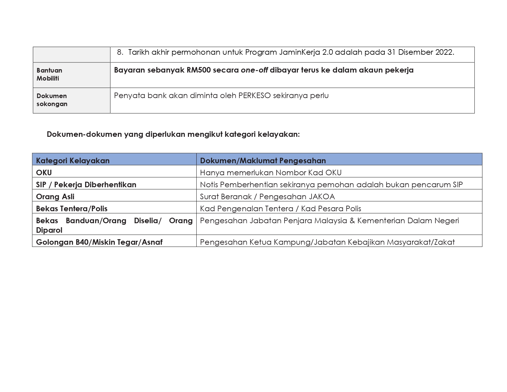Select the Bekas Tentera/Polis row label

72,208
